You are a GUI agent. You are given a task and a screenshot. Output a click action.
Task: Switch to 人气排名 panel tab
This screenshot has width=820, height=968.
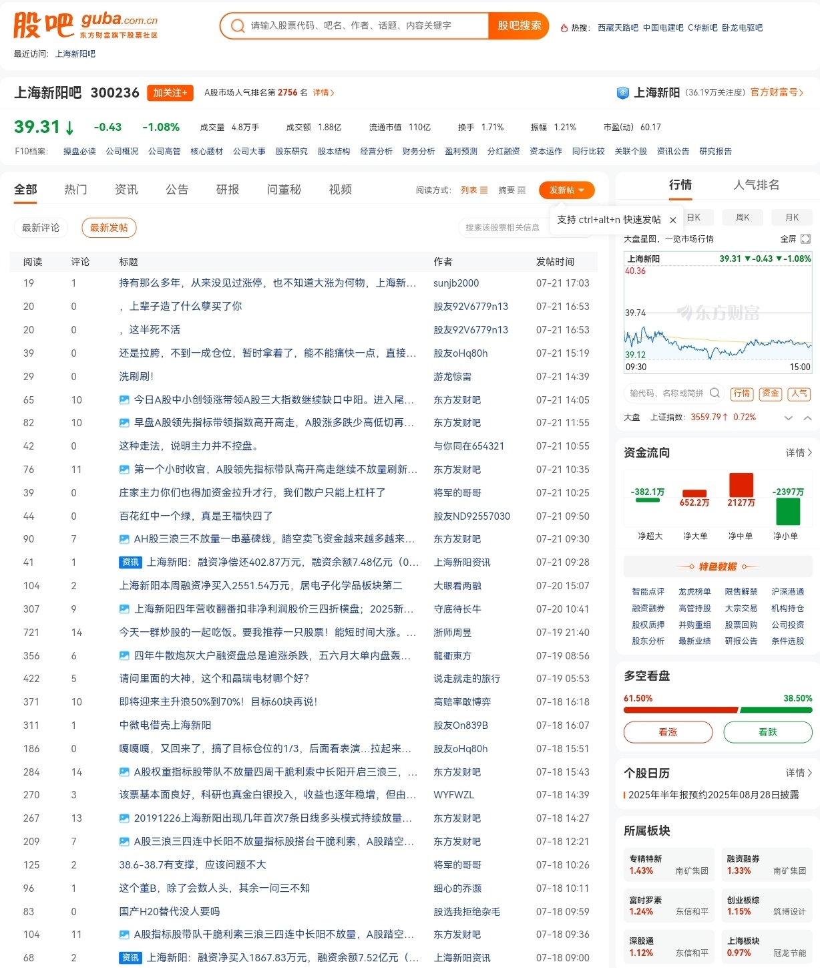coord(757,185)
